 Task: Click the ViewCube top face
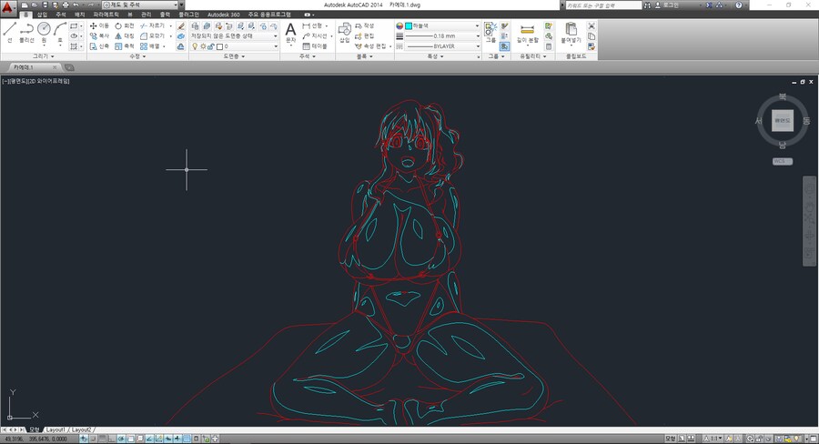point(782,120)
